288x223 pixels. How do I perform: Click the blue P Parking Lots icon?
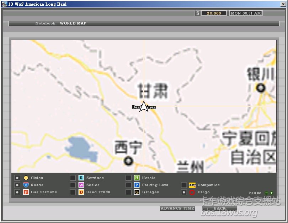point(137,185)
